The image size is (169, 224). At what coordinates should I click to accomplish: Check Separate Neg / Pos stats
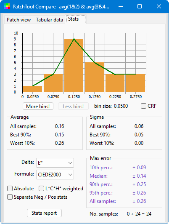coord(10,197)
